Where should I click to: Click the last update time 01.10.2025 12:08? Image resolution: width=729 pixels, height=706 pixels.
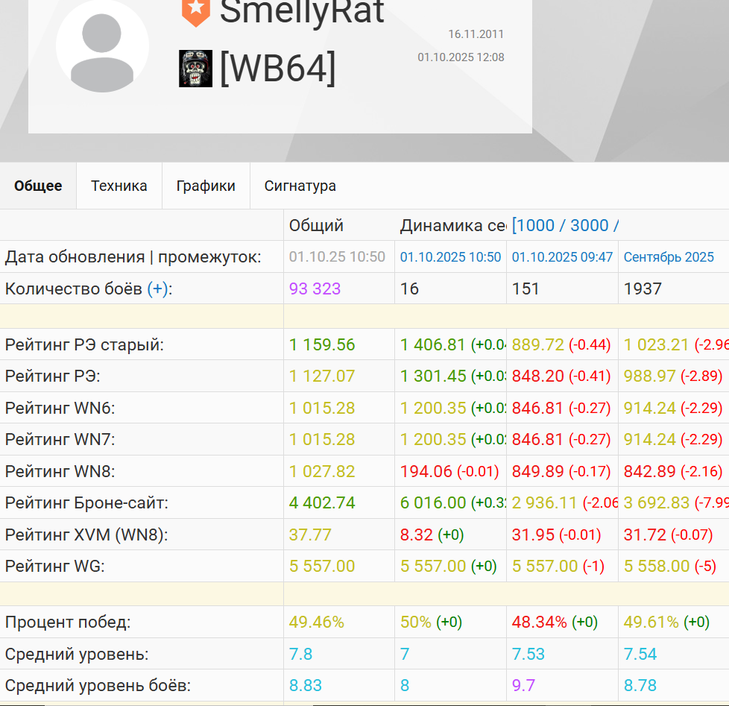pos(461,57)
